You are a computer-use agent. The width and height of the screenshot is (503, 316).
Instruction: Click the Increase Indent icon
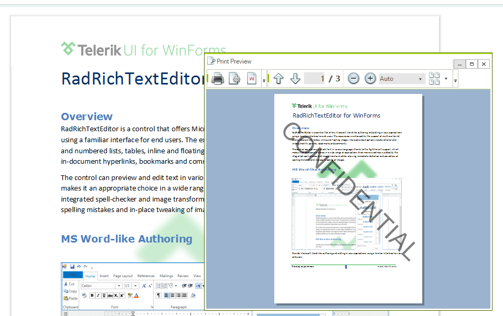pyautogui.click(x=190, y=286)
